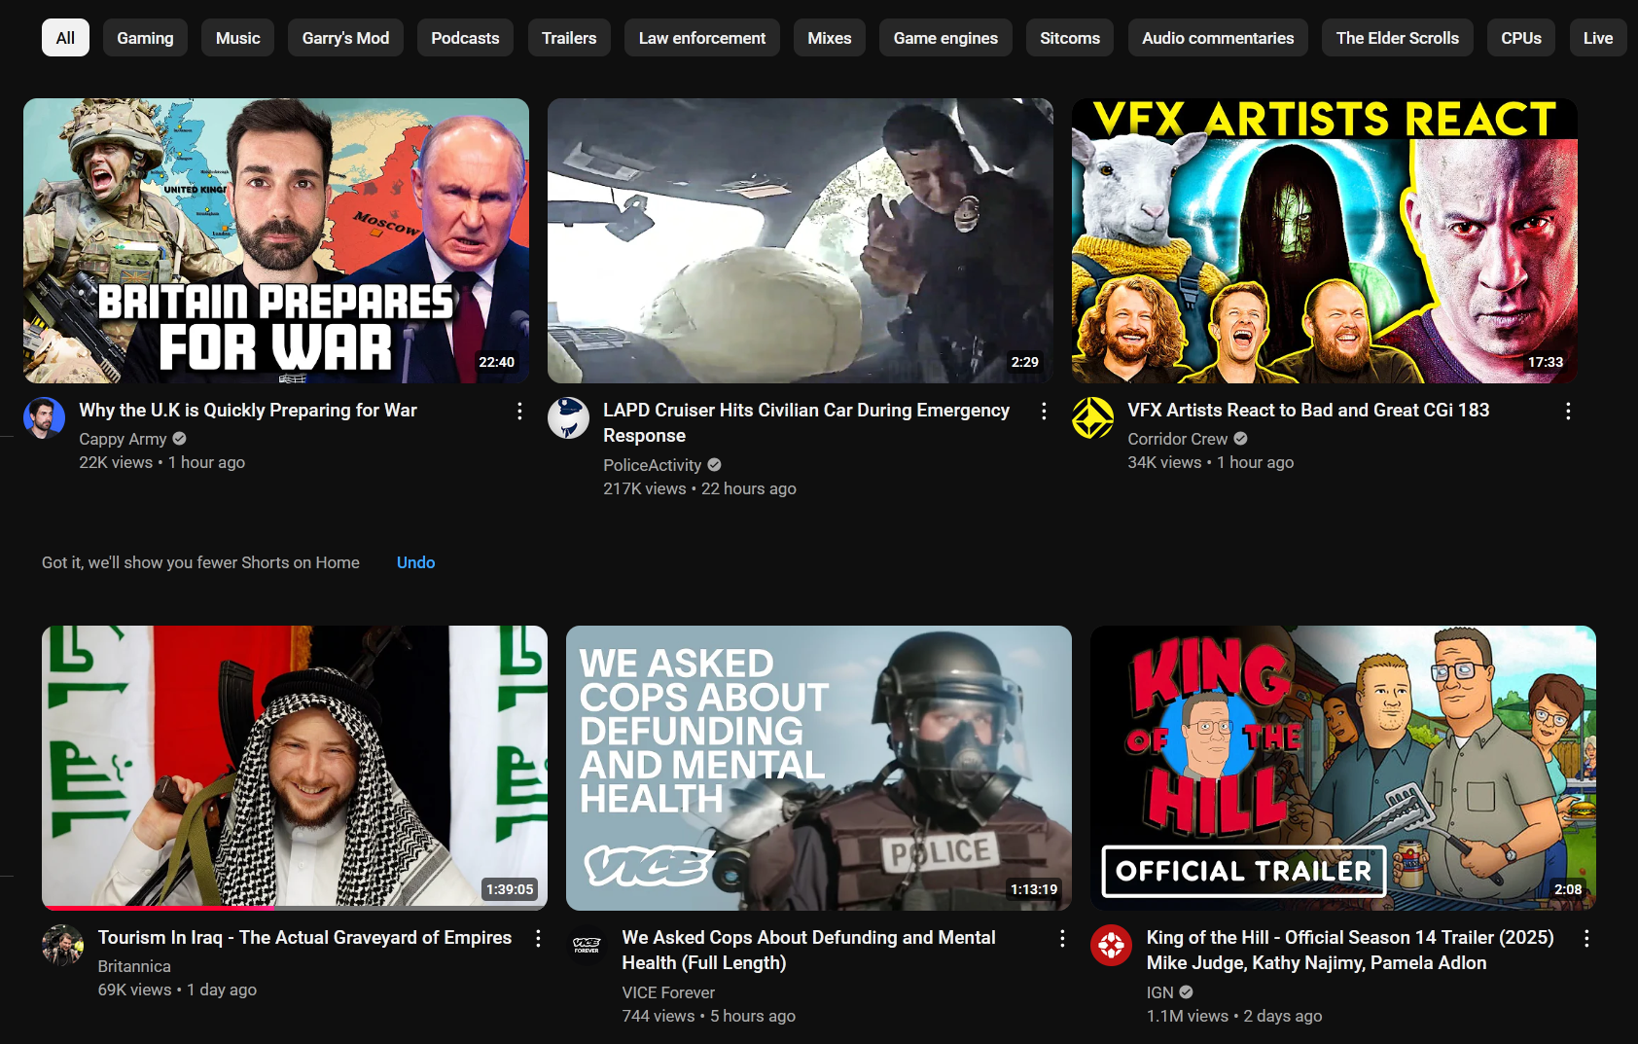Open IGN channel avatar
The height and width of the screenshot is (1044, 1638).
click(1111, 946)
